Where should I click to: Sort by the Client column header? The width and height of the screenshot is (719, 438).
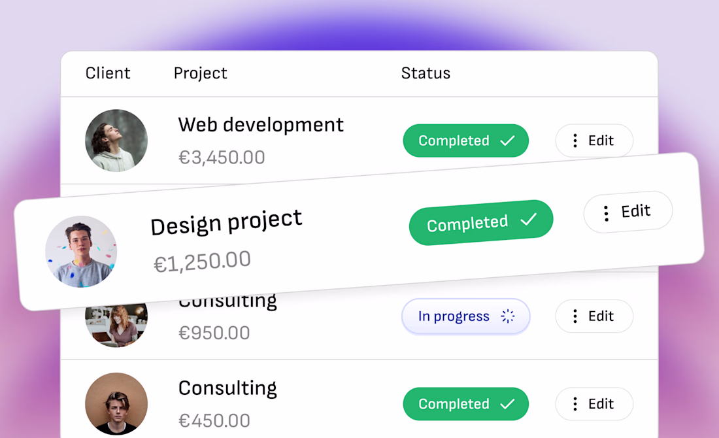coord(108,73)
